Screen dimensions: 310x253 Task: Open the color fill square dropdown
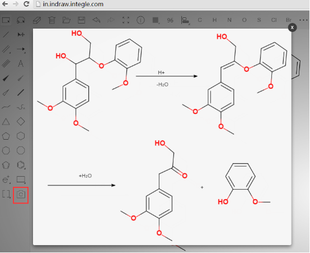(156, 20)
